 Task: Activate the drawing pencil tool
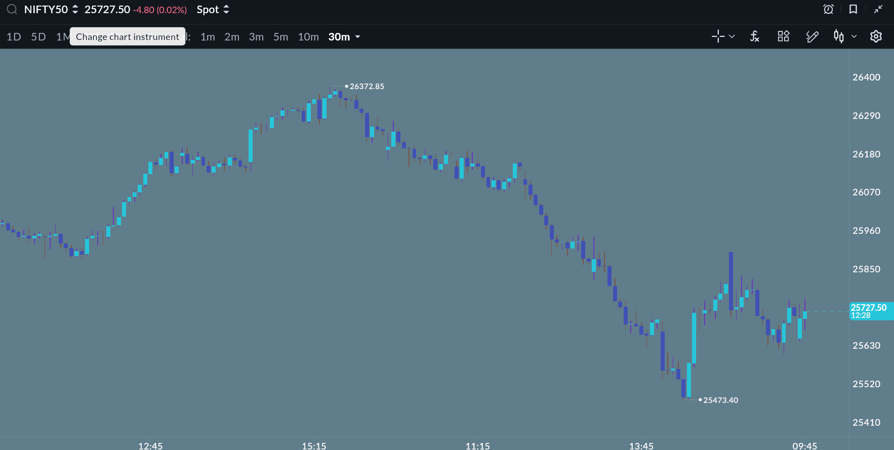point(812,36)
